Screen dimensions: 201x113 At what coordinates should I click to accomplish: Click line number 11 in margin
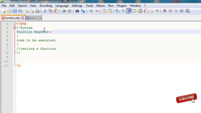point(6,66)
